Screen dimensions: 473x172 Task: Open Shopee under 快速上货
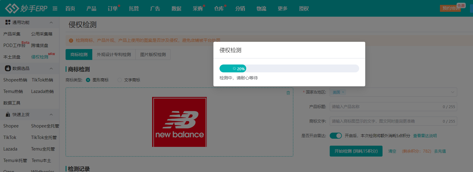11,126
